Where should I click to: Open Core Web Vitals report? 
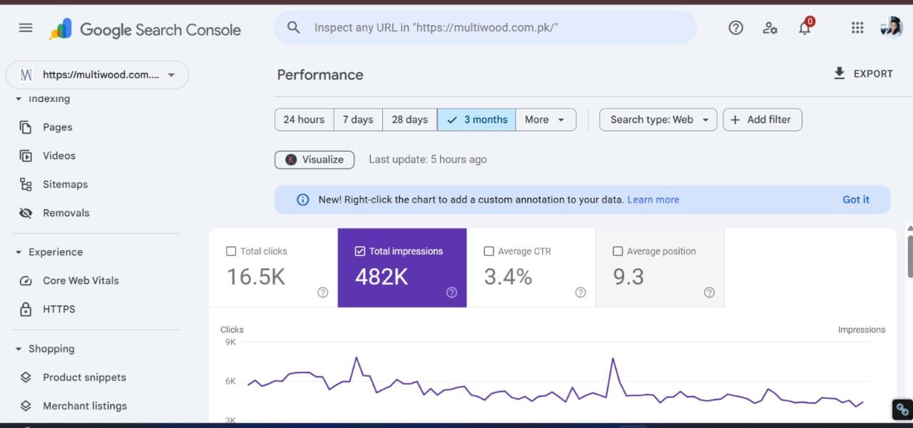point(81,280)
